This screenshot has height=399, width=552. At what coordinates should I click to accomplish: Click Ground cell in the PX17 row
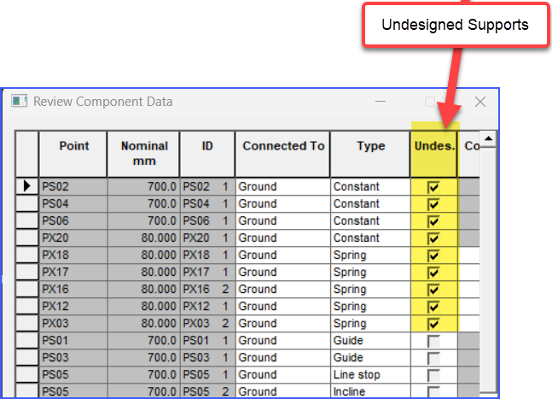point(283,272)
